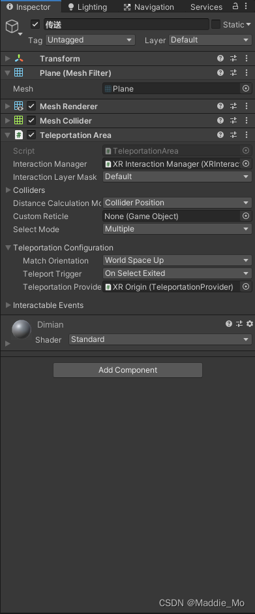The width and height of the screenshot is (255, 614).
Task: Disable the Mesh Renderer component checkbox
Action: (31, 106)
